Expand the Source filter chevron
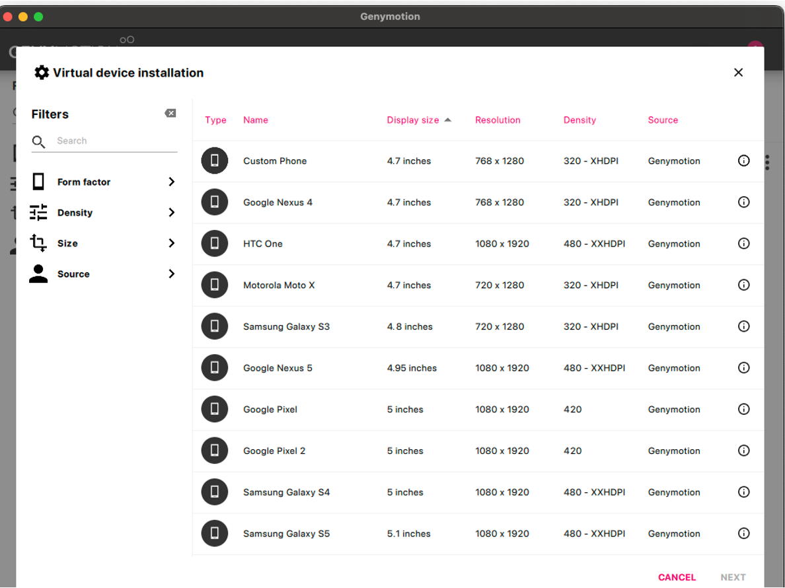Screen dimensions: 785x588 click(172, 274)
